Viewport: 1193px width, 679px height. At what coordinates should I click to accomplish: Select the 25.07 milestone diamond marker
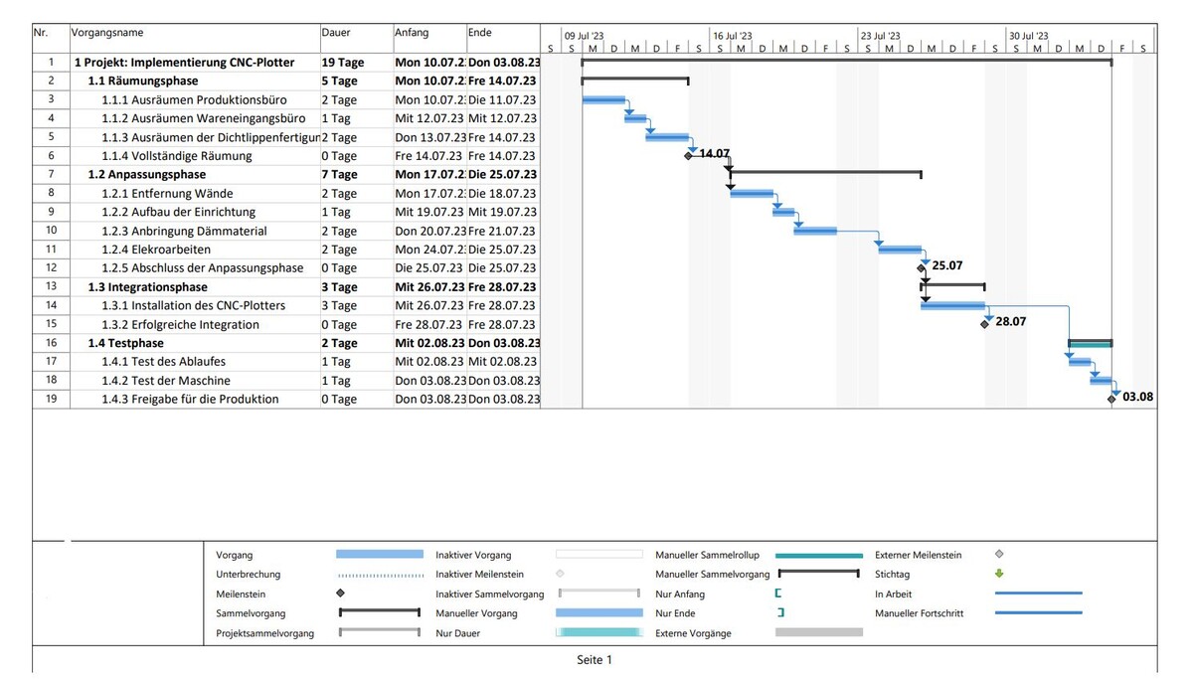(921, 268)
